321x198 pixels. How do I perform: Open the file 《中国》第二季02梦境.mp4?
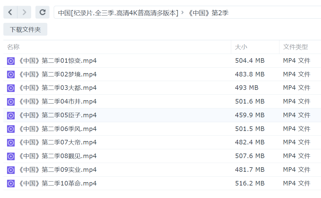57,74
